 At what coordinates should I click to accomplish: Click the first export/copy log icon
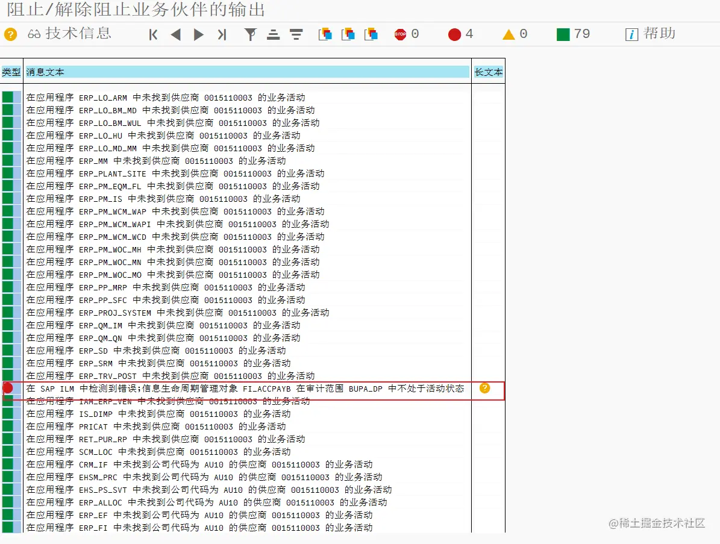(325, 34)
